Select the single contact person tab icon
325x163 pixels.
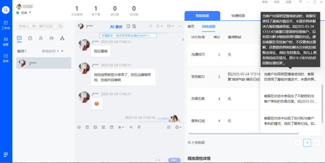pos(41,38)
